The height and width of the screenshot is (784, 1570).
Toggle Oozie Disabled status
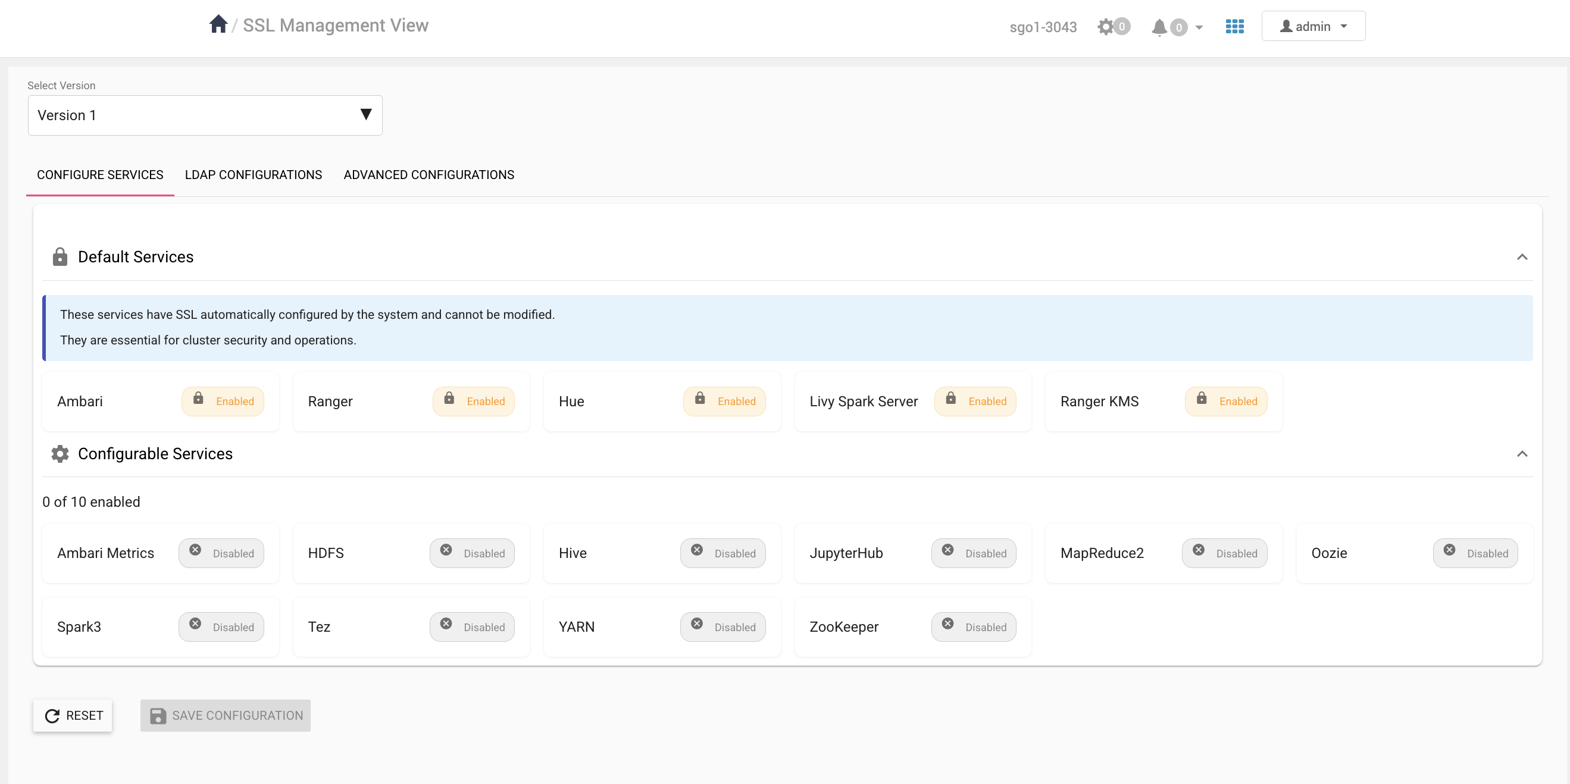1475,553
